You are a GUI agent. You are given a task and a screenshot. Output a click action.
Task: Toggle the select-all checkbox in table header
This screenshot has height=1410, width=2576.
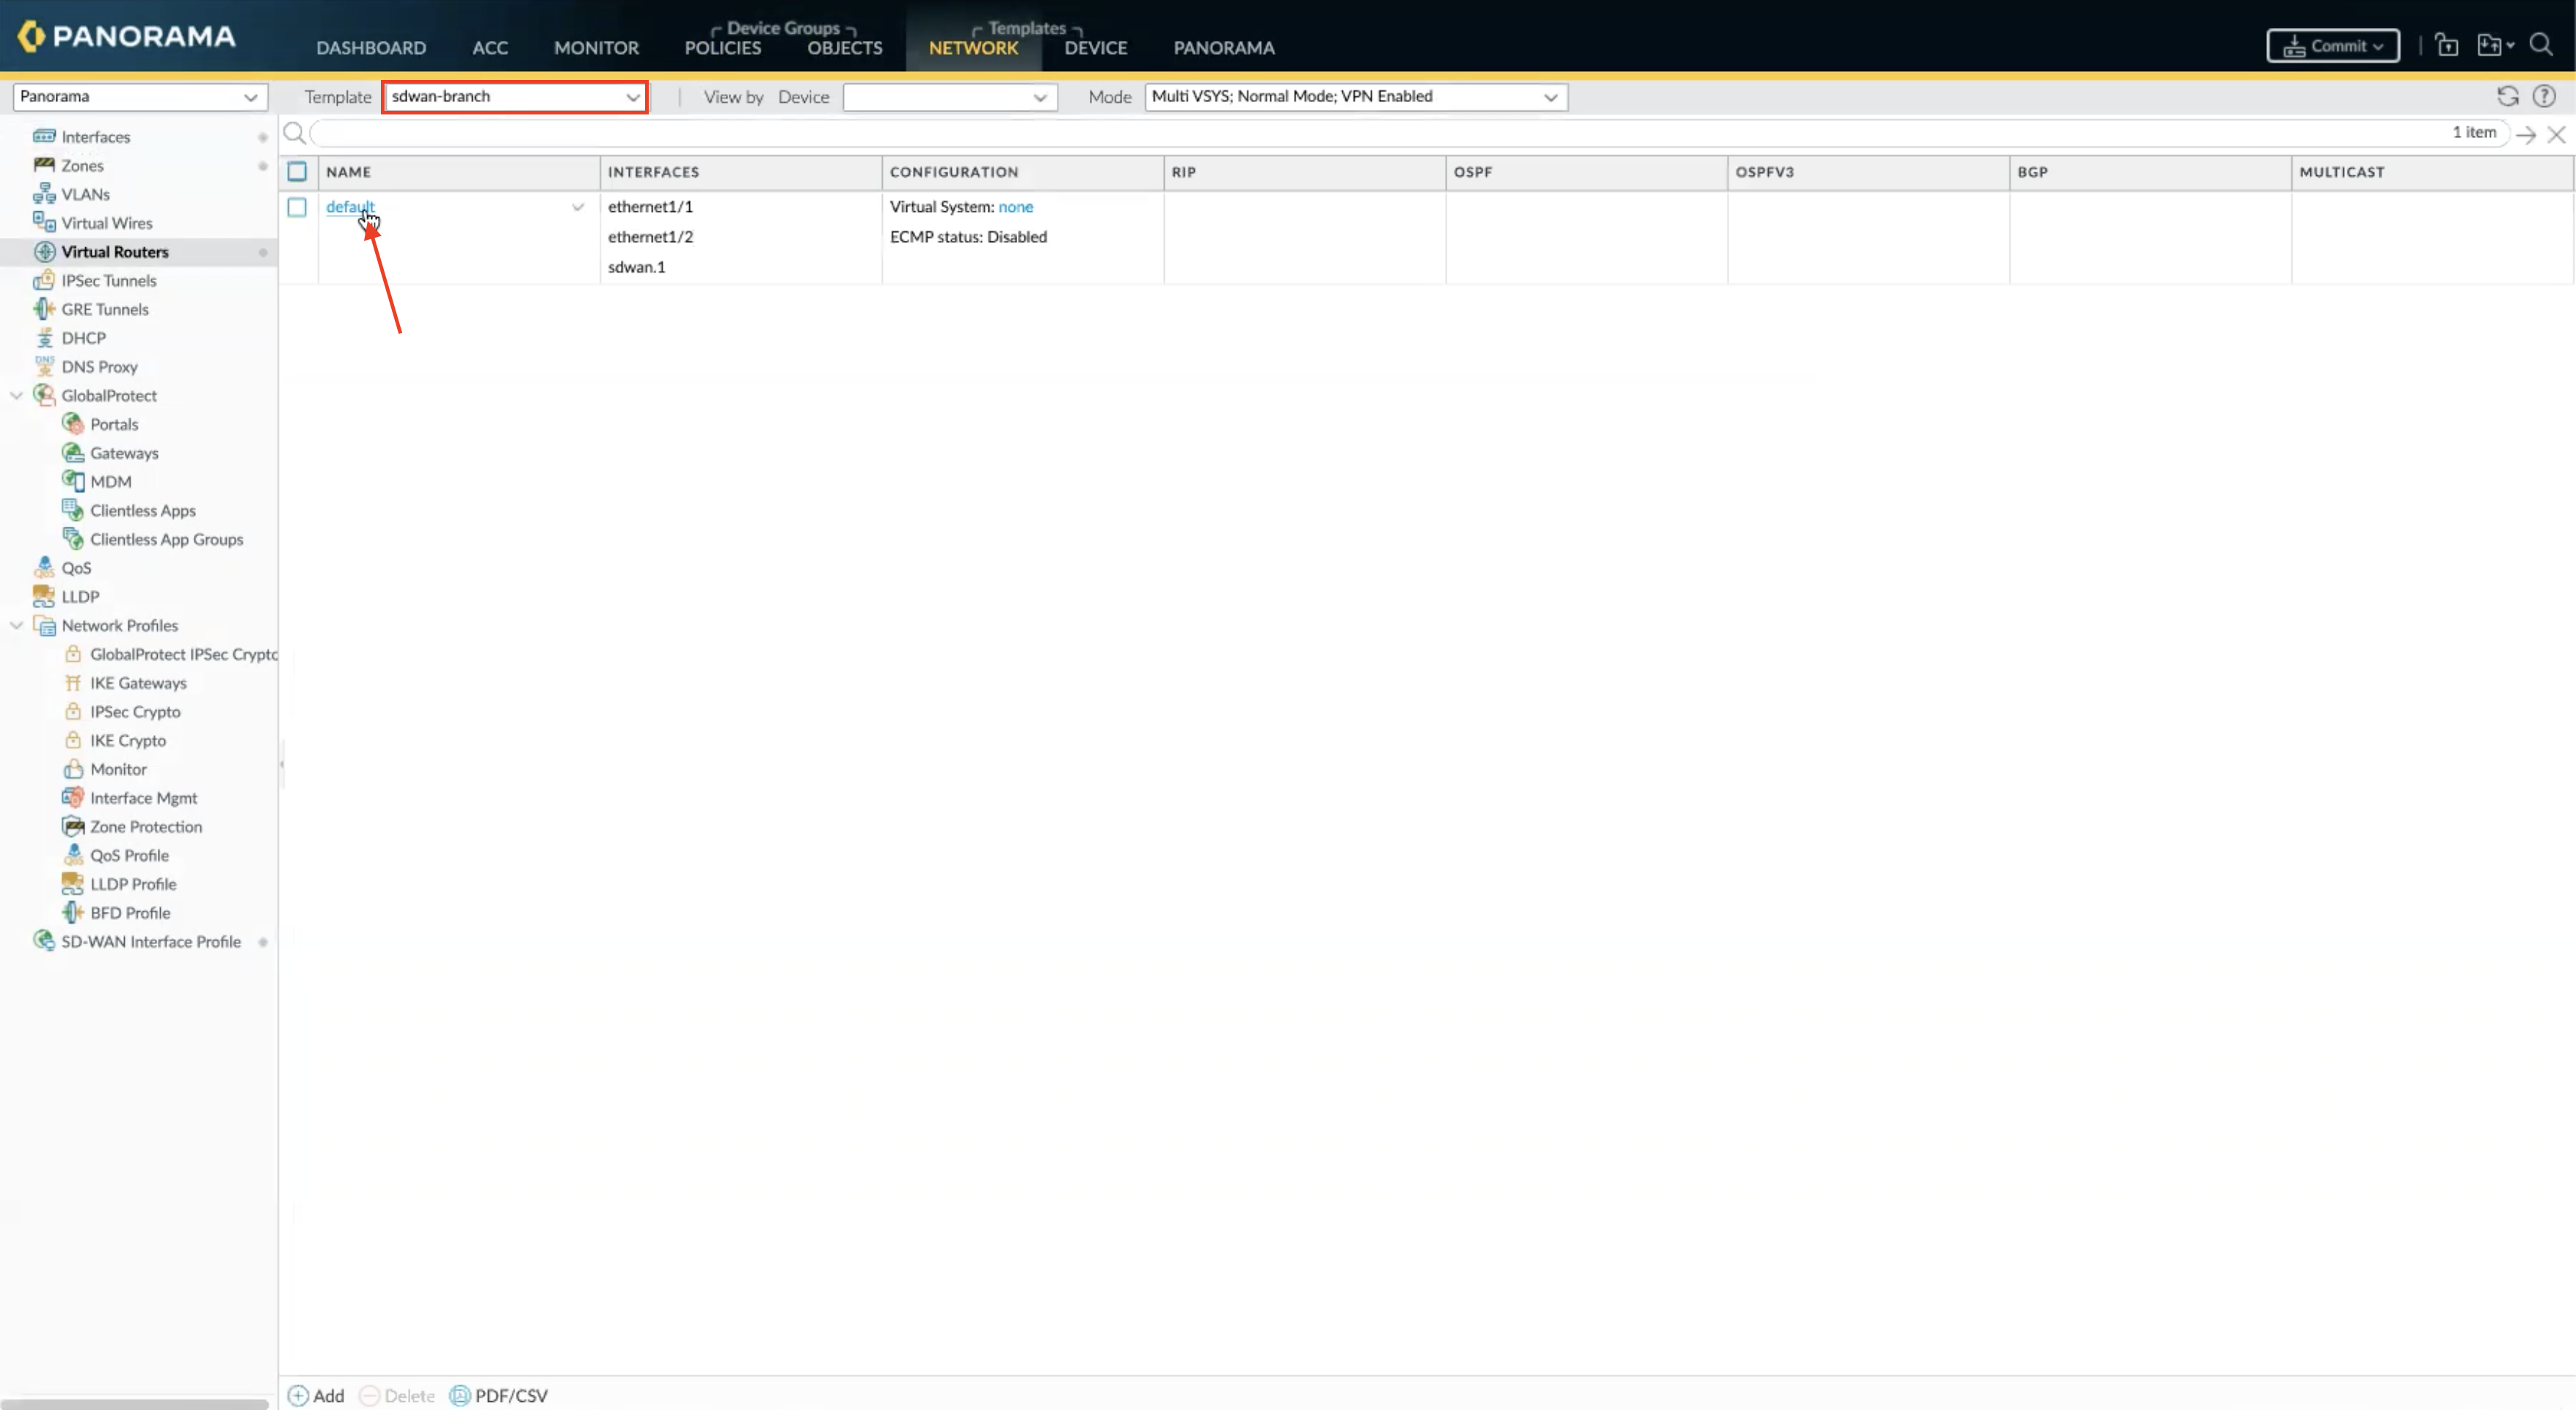pos(297,171)
